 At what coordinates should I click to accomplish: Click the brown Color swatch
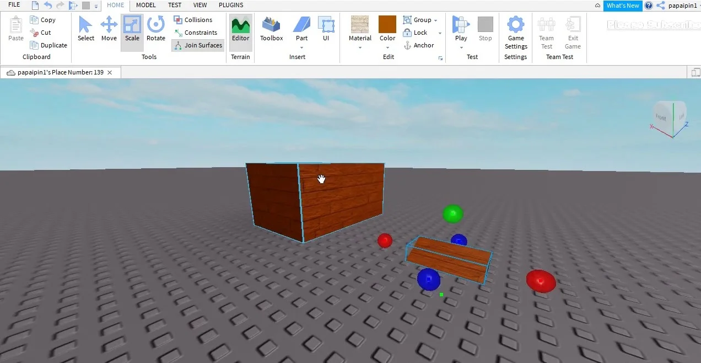(x=387, y=24)
